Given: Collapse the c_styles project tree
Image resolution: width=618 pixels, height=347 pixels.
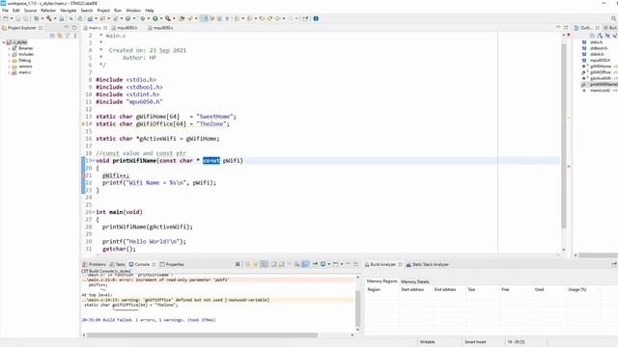Looking at the screenshot, I should point(4,42).
